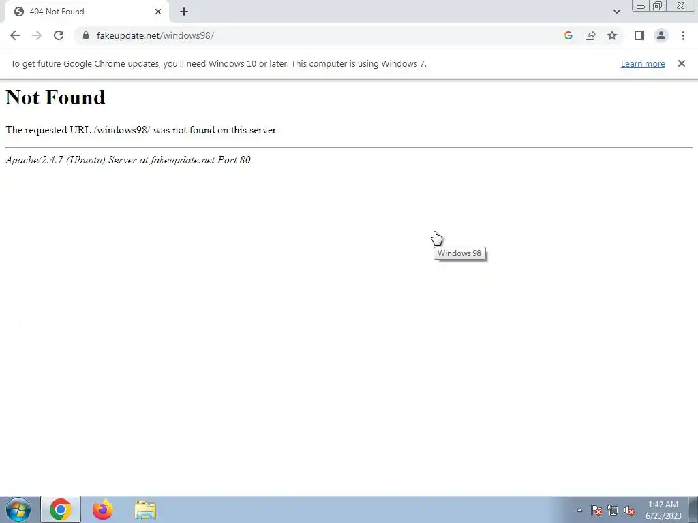Close the Chrome window
698x523 pixels.
(x=681, y=5)
